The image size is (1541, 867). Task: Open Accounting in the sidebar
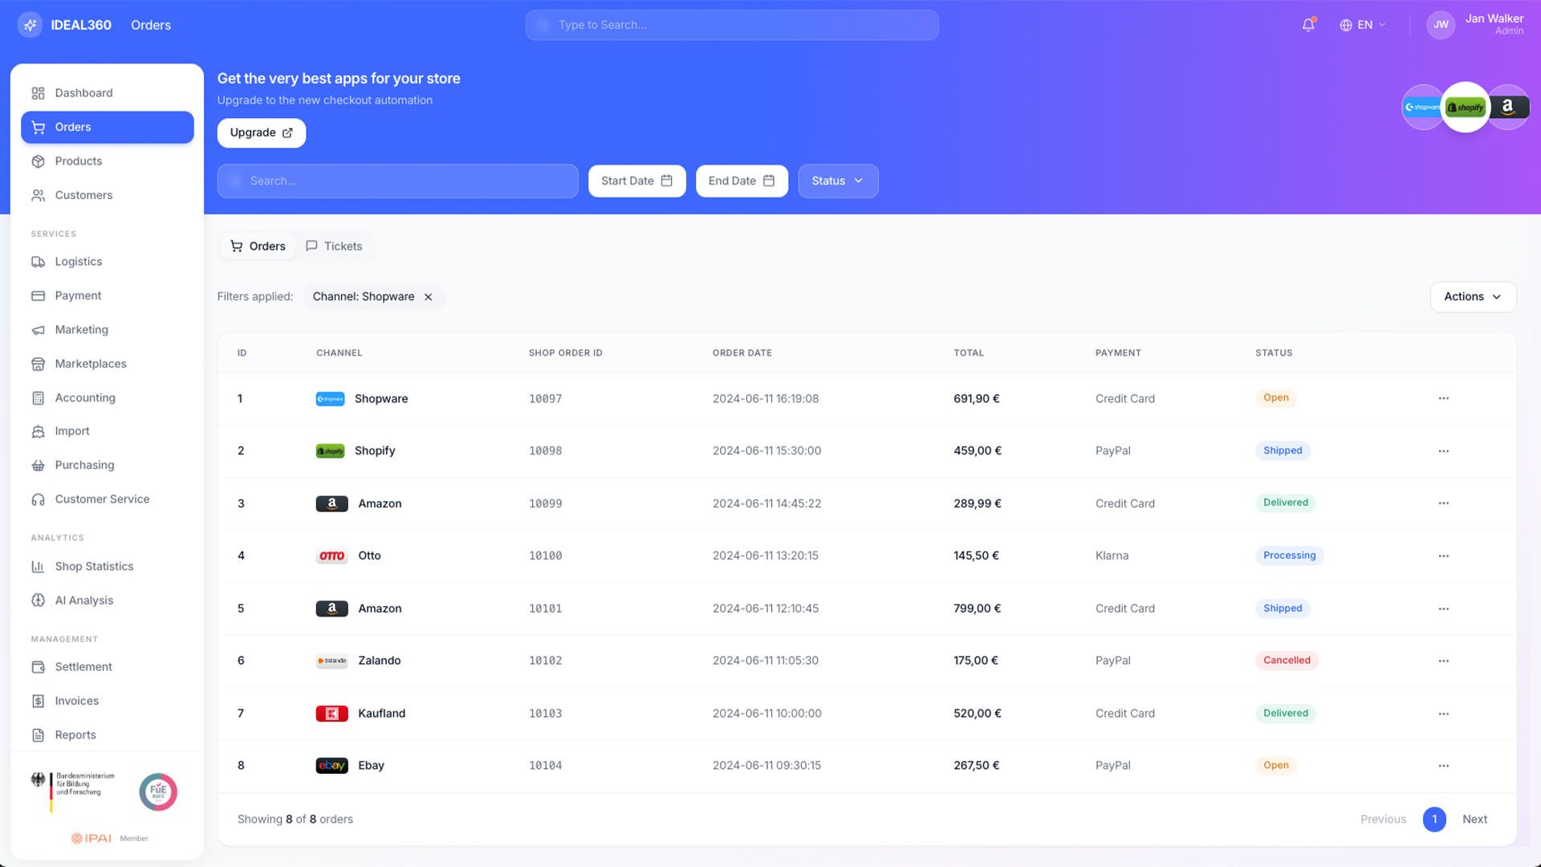point(108,398)
